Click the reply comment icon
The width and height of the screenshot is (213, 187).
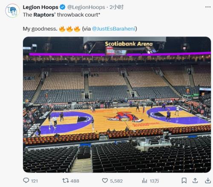pos(26,181)
